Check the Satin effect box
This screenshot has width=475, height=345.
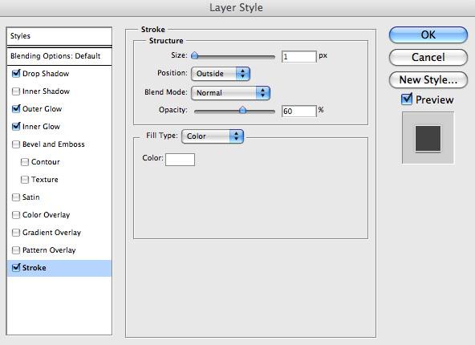(16, 197)
